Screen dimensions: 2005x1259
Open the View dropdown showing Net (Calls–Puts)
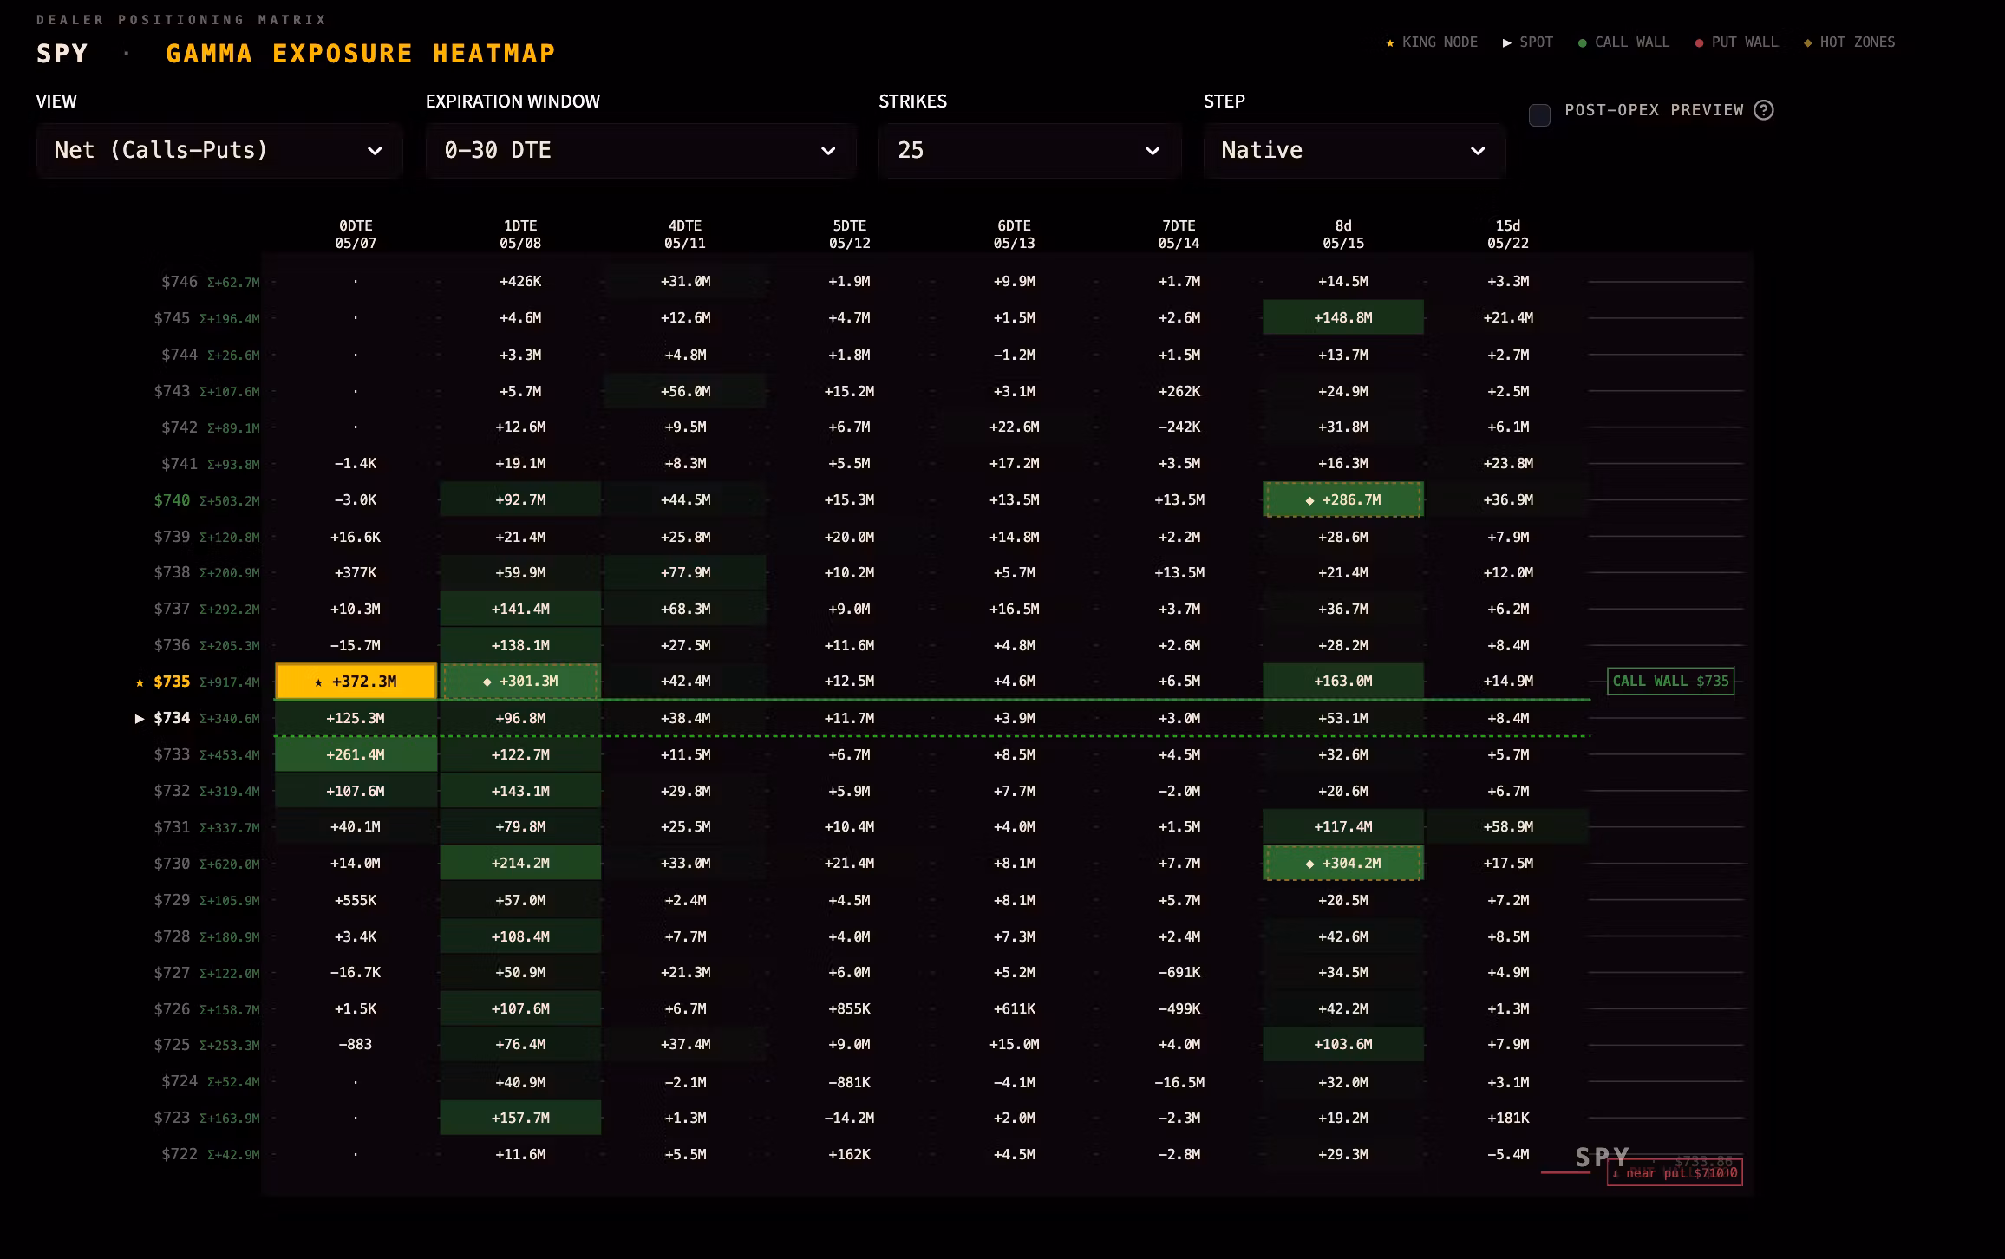(219, 151)
